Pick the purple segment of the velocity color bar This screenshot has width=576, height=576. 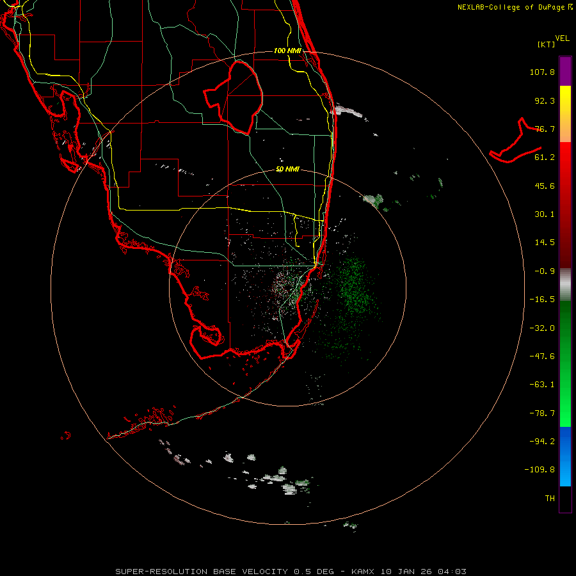tap(565, 71)
